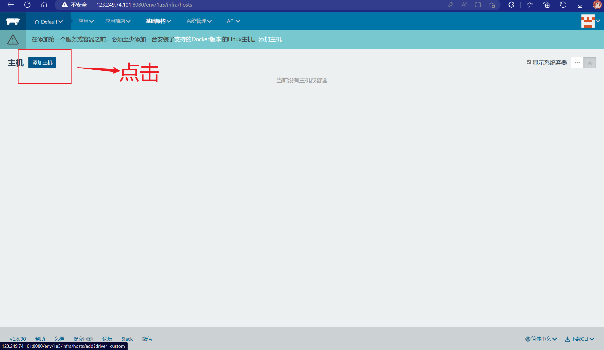The height and width of the screenshot is (350, 604).
Task: Open browser extensions puzzle icon
Action: pyautogui.click(x=511, y=5)
